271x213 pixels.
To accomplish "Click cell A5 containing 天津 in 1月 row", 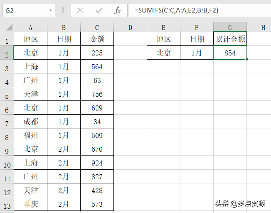I will tap(30, 94).
